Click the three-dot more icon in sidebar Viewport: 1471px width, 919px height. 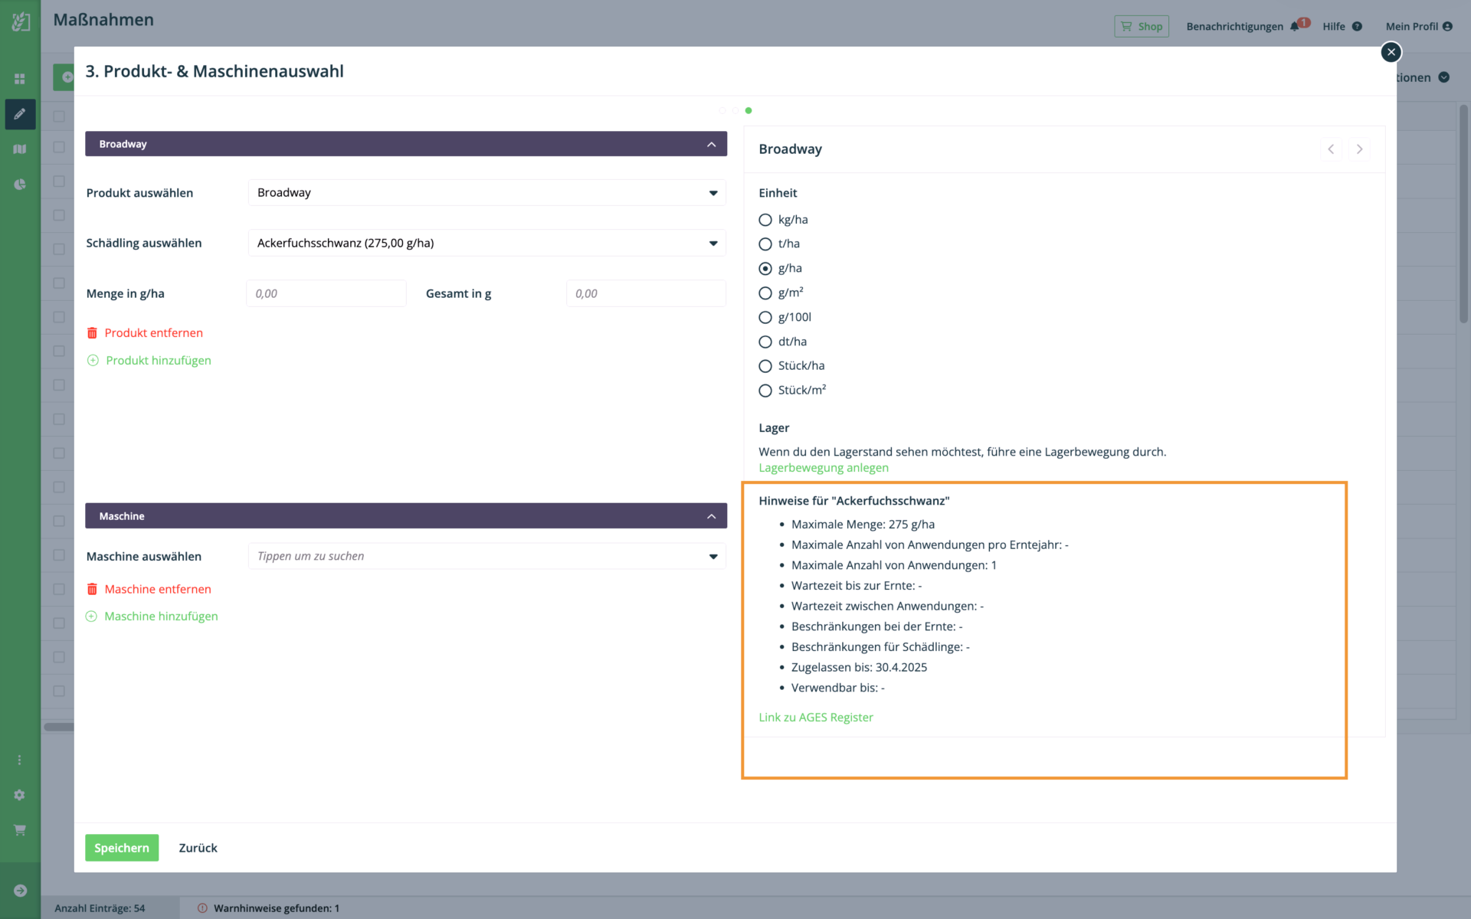(x=20, y=760)
